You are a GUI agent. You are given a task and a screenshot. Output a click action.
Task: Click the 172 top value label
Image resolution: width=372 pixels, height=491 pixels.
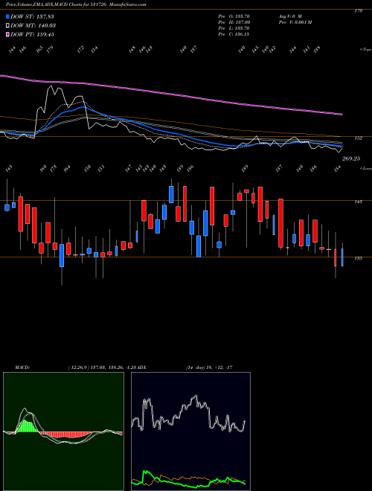81,50
